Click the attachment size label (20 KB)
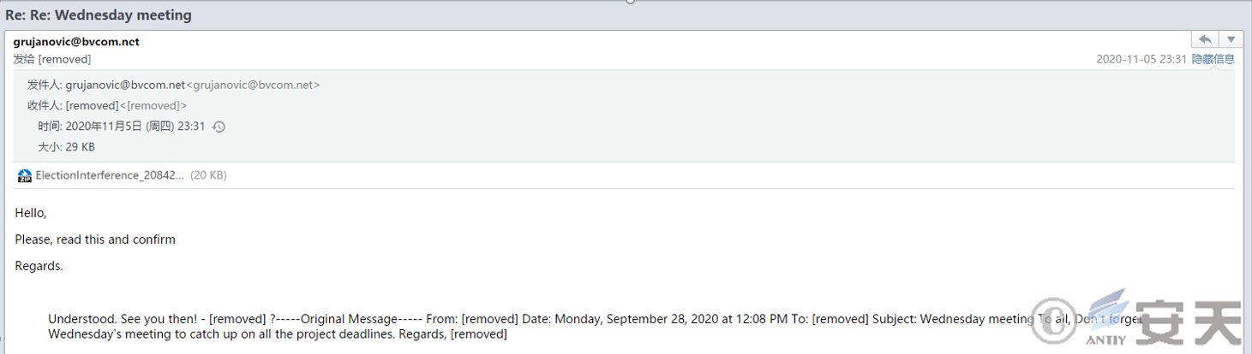Viewport: 1252px width, 354px height. pos(208,175)
